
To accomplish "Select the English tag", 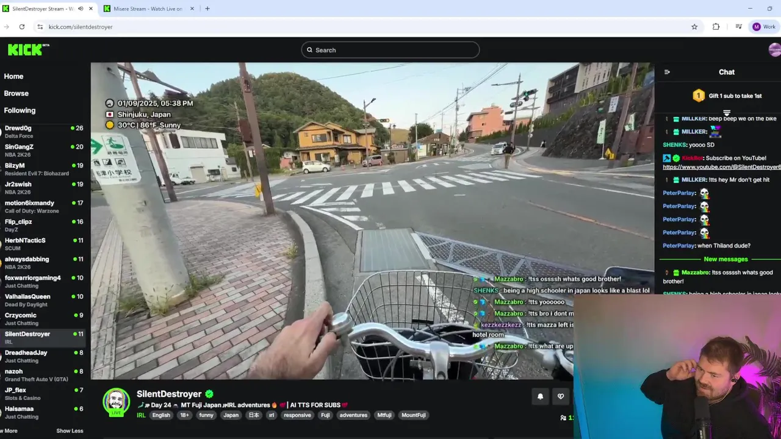I will point(161,415).
